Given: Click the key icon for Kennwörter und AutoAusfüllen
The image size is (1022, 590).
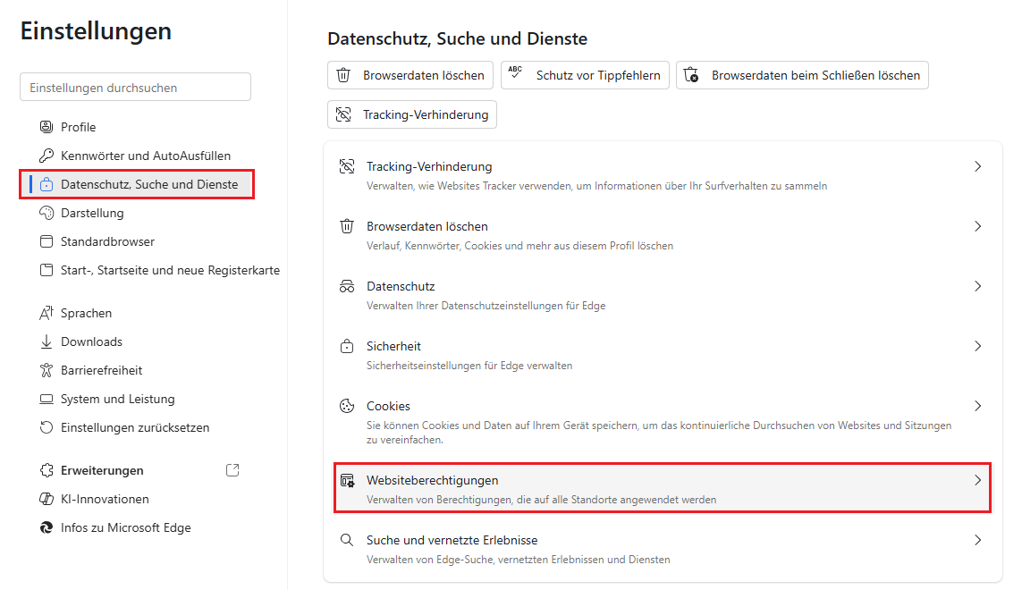Looking at the screenshot, I should click(x=46, y=156).
